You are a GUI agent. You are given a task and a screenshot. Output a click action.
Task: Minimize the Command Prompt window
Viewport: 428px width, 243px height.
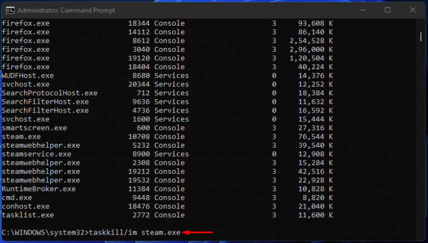tap(362, 10)
